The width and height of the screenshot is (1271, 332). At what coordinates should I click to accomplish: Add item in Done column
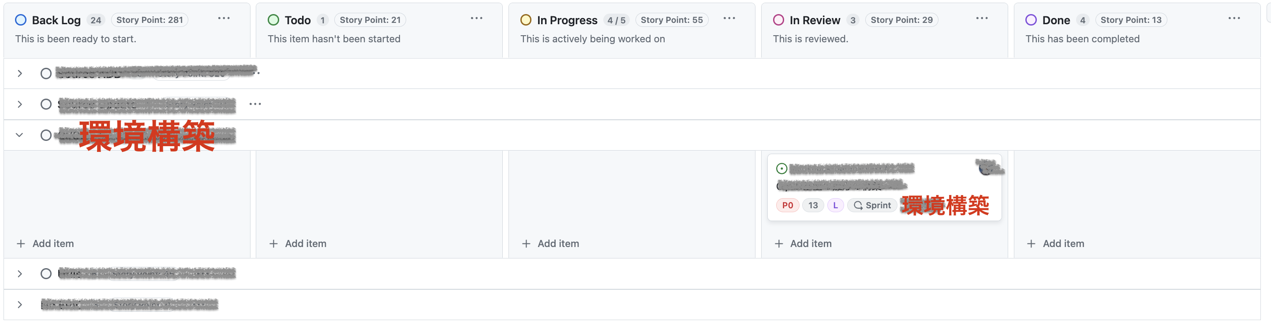[1056, 244]
